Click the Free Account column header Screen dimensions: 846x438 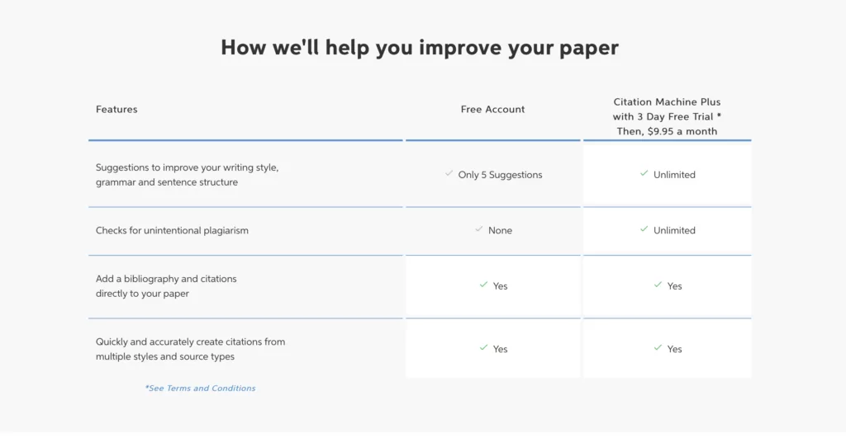click(x=492, y=109)
